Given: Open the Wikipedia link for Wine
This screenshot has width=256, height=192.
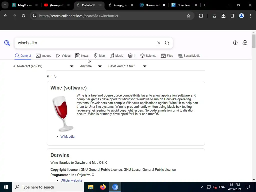Looking at the screenshot, I should click(67, 137).
